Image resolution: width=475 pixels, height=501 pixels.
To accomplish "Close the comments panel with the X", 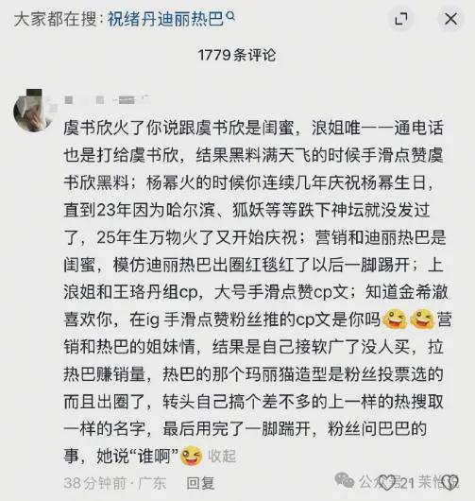I will point(450,19).
